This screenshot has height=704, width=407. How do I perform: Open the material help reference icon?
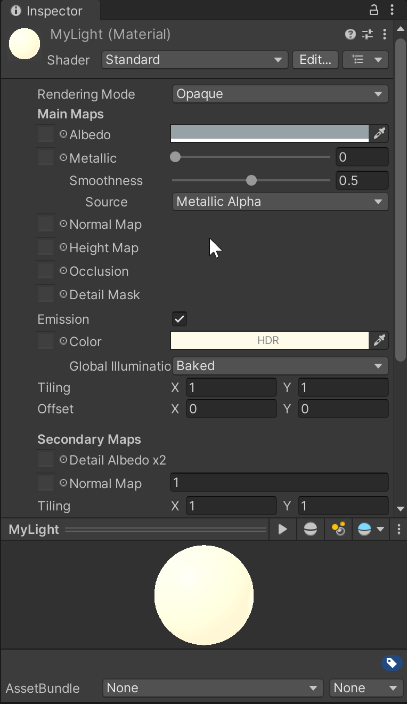tap(350, 35)
